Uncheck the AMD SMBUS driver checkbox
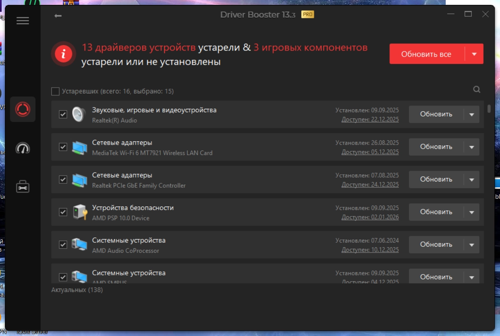The image size is (500, 336). pyautogui.click(x=63, y=277)
